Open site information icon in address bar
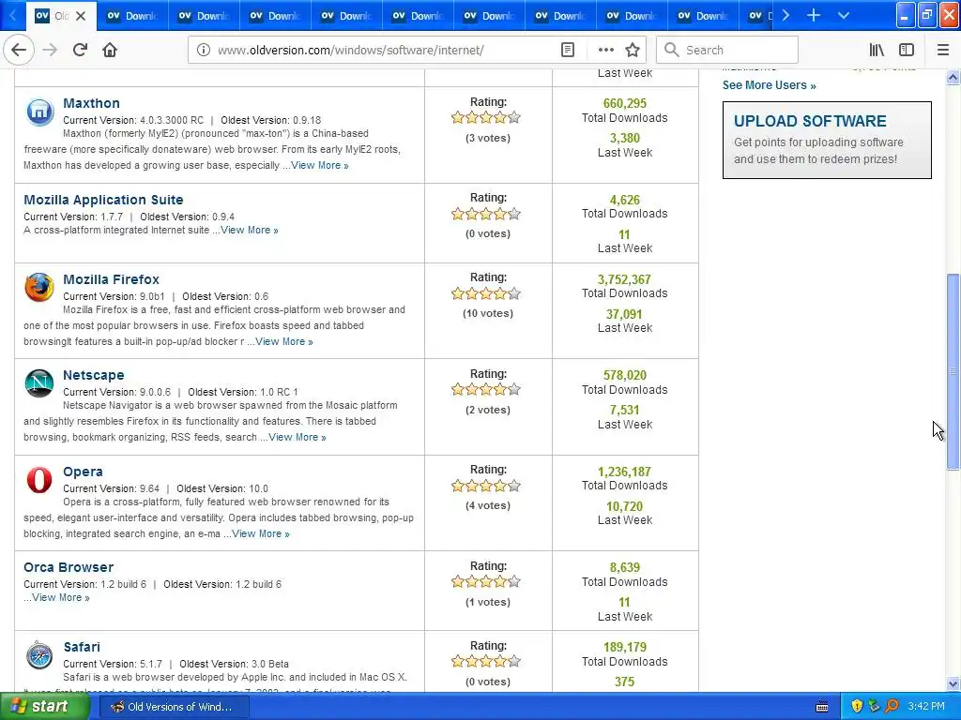Image resolution: width=961 pixels, height=720 pixels. [x=204, y=50]
